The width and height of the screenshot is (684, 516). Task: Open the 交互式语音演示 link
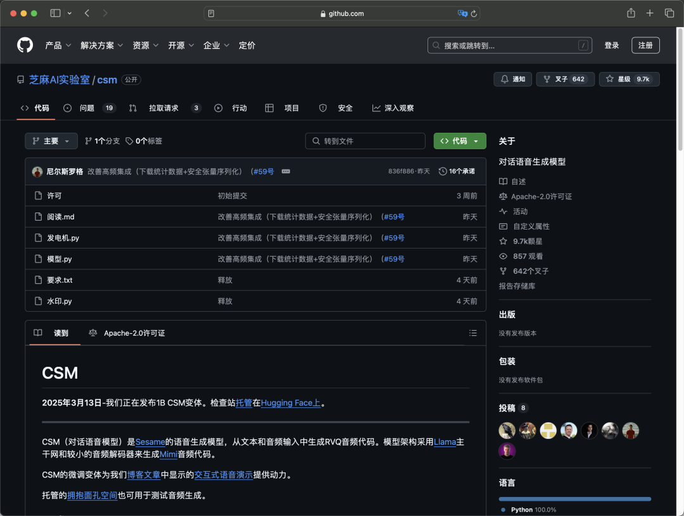[224, 475]
